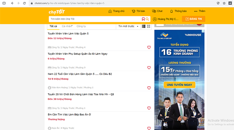
Task: Open the shield tracking protection icon
Action: point(218,3)
